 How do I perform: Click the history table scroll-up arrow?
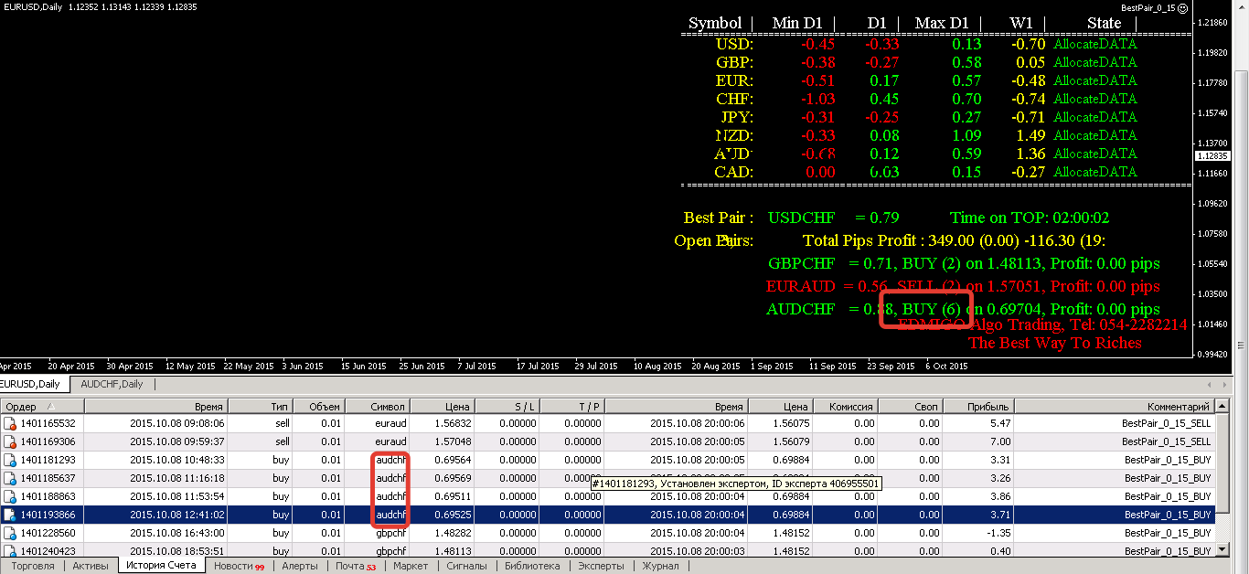[x=1224, y=407]
